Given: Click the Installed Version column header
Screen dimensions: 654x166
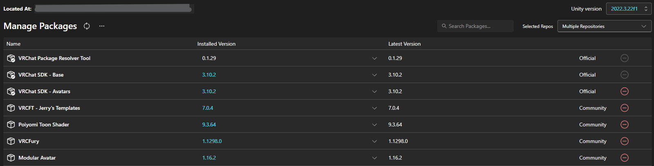Looking at the screenshot, I should 216,44.
